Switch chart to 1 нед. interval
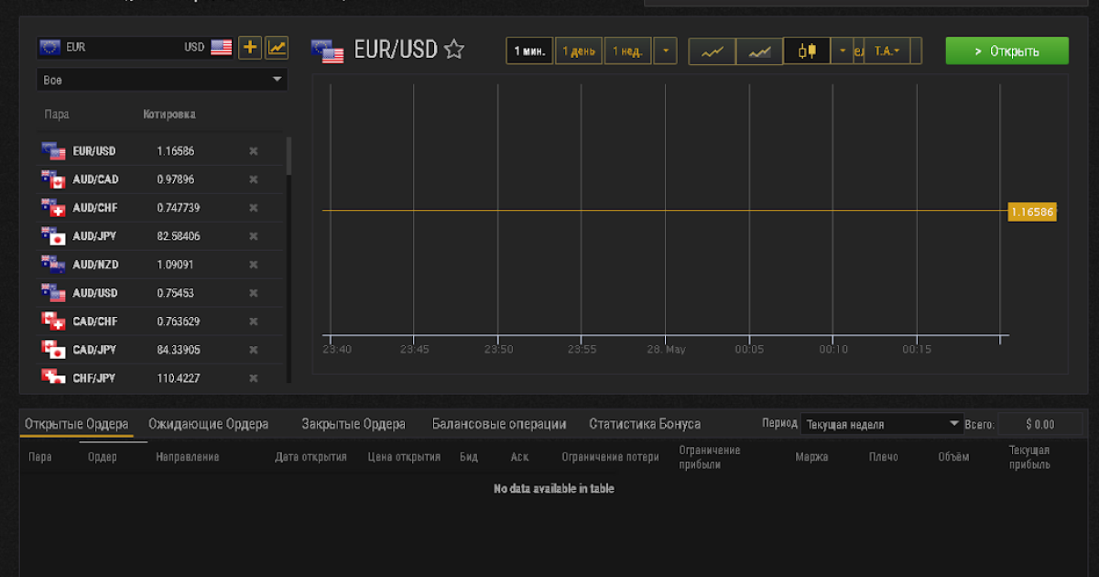The width and height of the screenshot is (1099, 577). pos(627,51)
